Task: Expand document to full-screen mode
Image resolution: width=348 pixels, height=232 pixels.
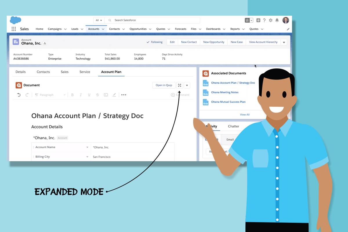Action: 180,85
